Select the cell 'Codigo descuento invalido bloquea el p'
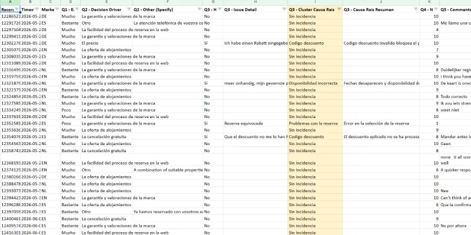471x235 pixels. [x=381, y=43]
